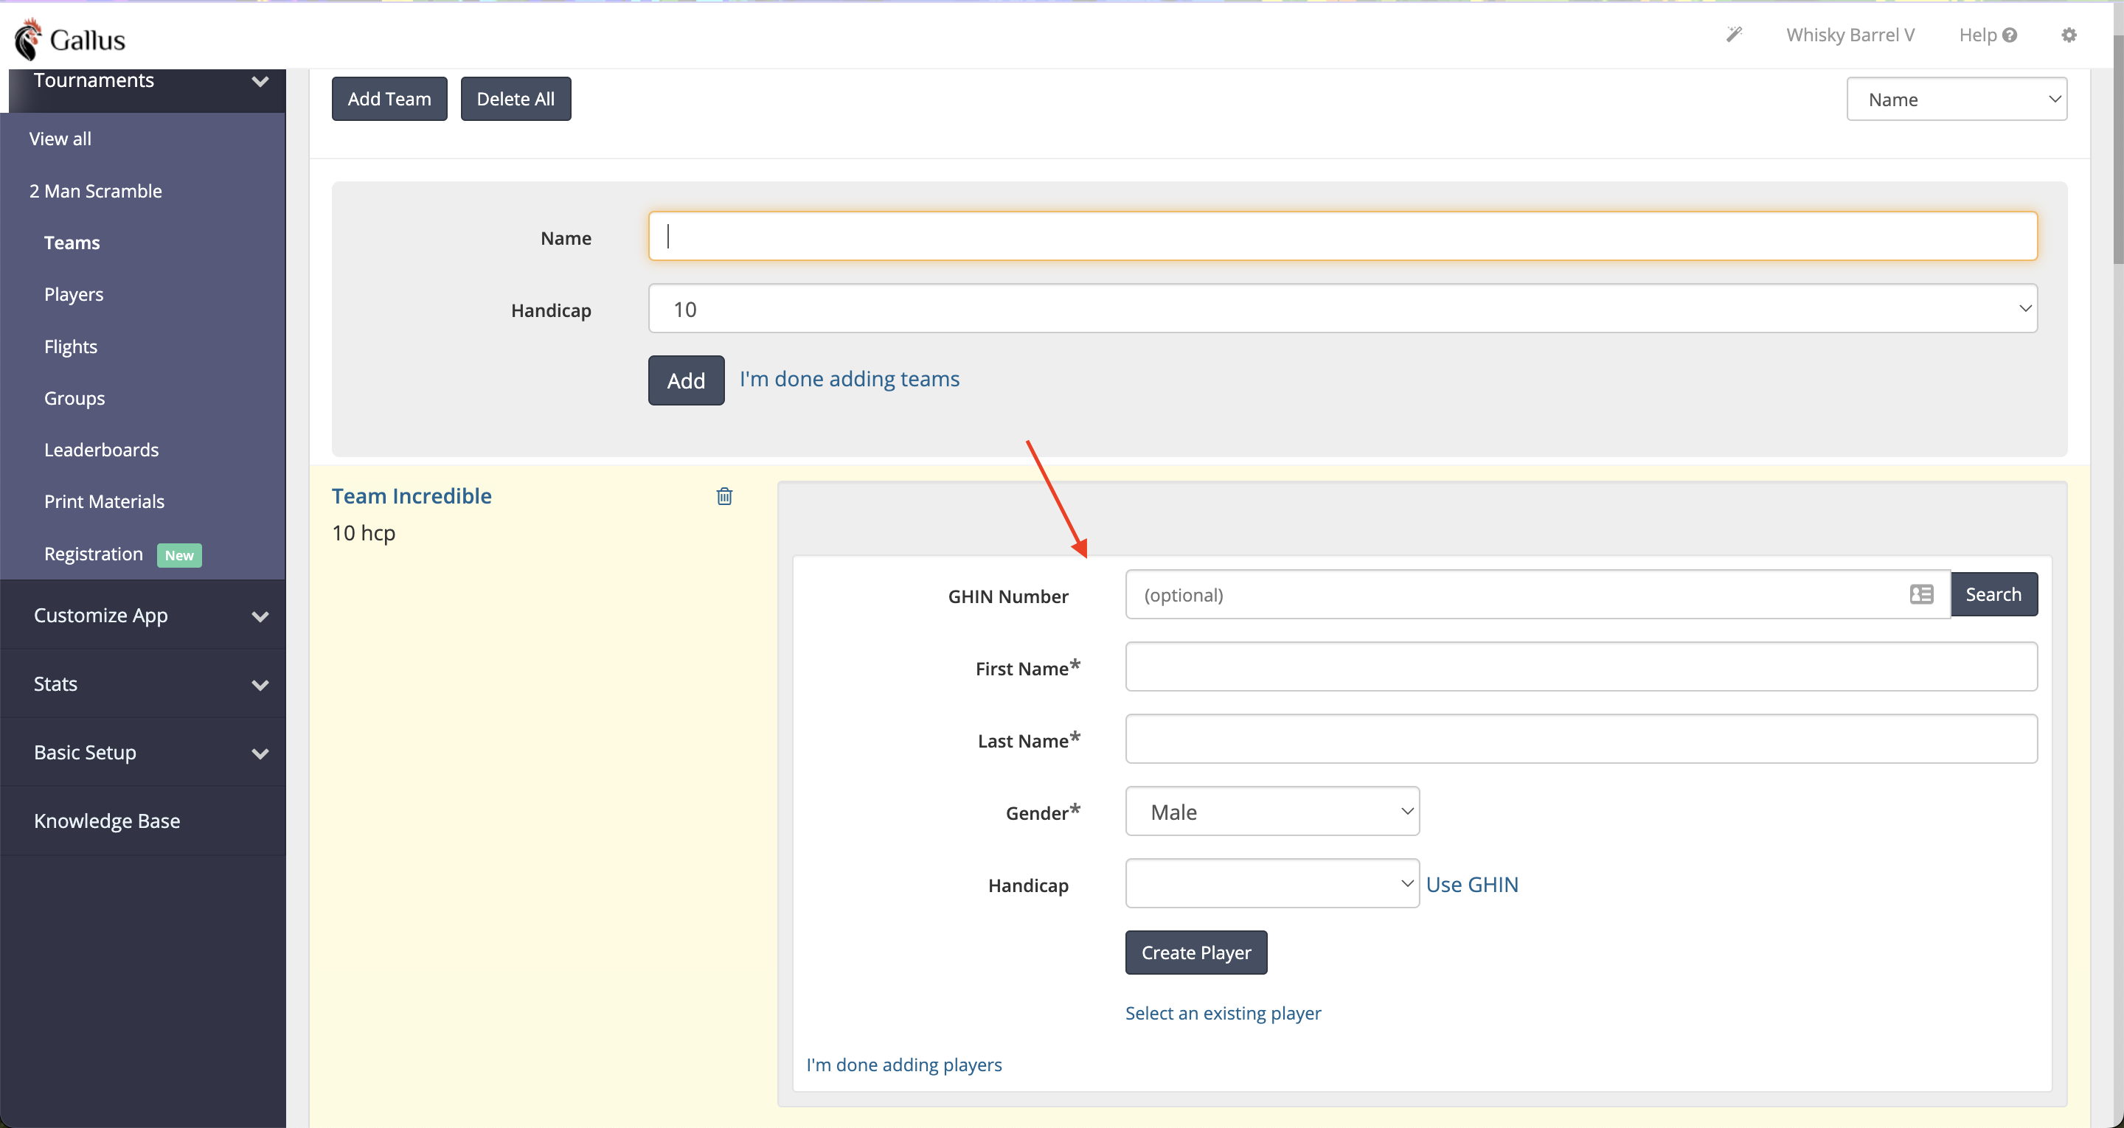2124x1128 pixels.
Task: Click the GHIN Search button
Action: click(x=1993, y=593)
